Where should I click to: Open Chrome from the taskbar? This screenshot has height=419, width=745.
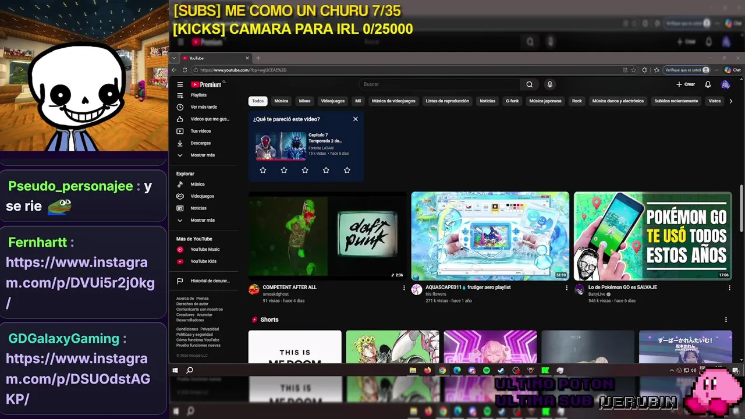pos(442,370)
